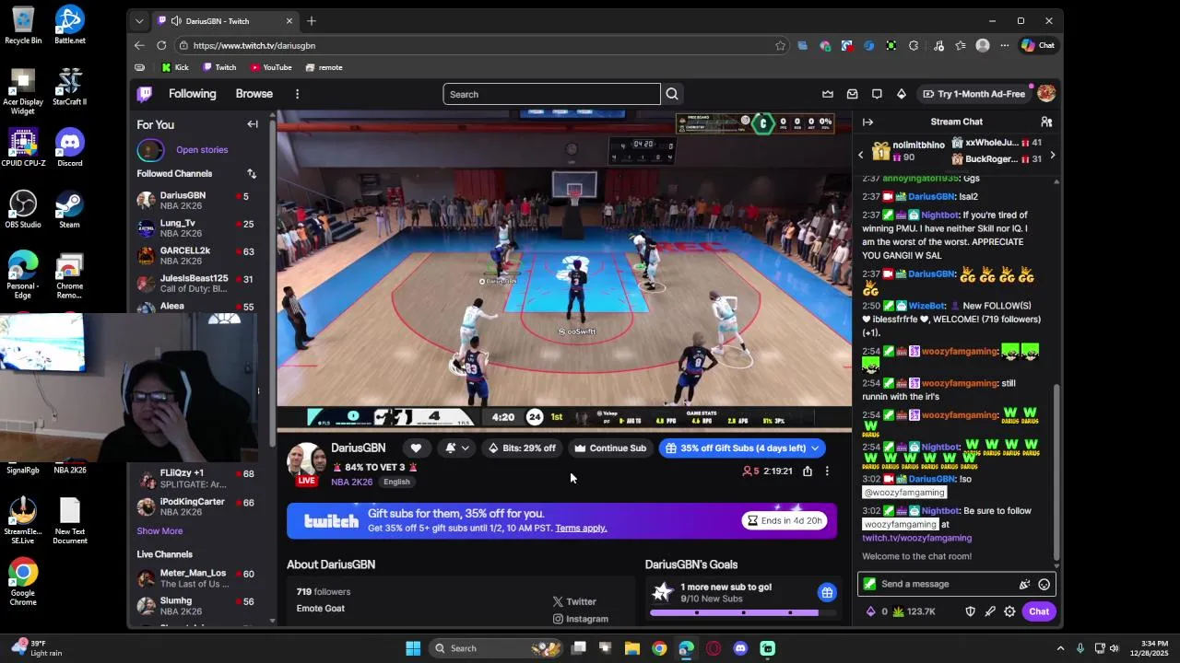Click the Twitch search input field
The image size is (1180, 663).
click(551, 94)
